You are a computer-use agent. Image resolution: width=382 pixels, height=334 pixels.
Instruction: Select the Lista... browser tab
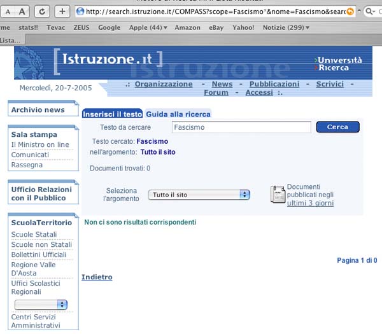tap(12, 40)
